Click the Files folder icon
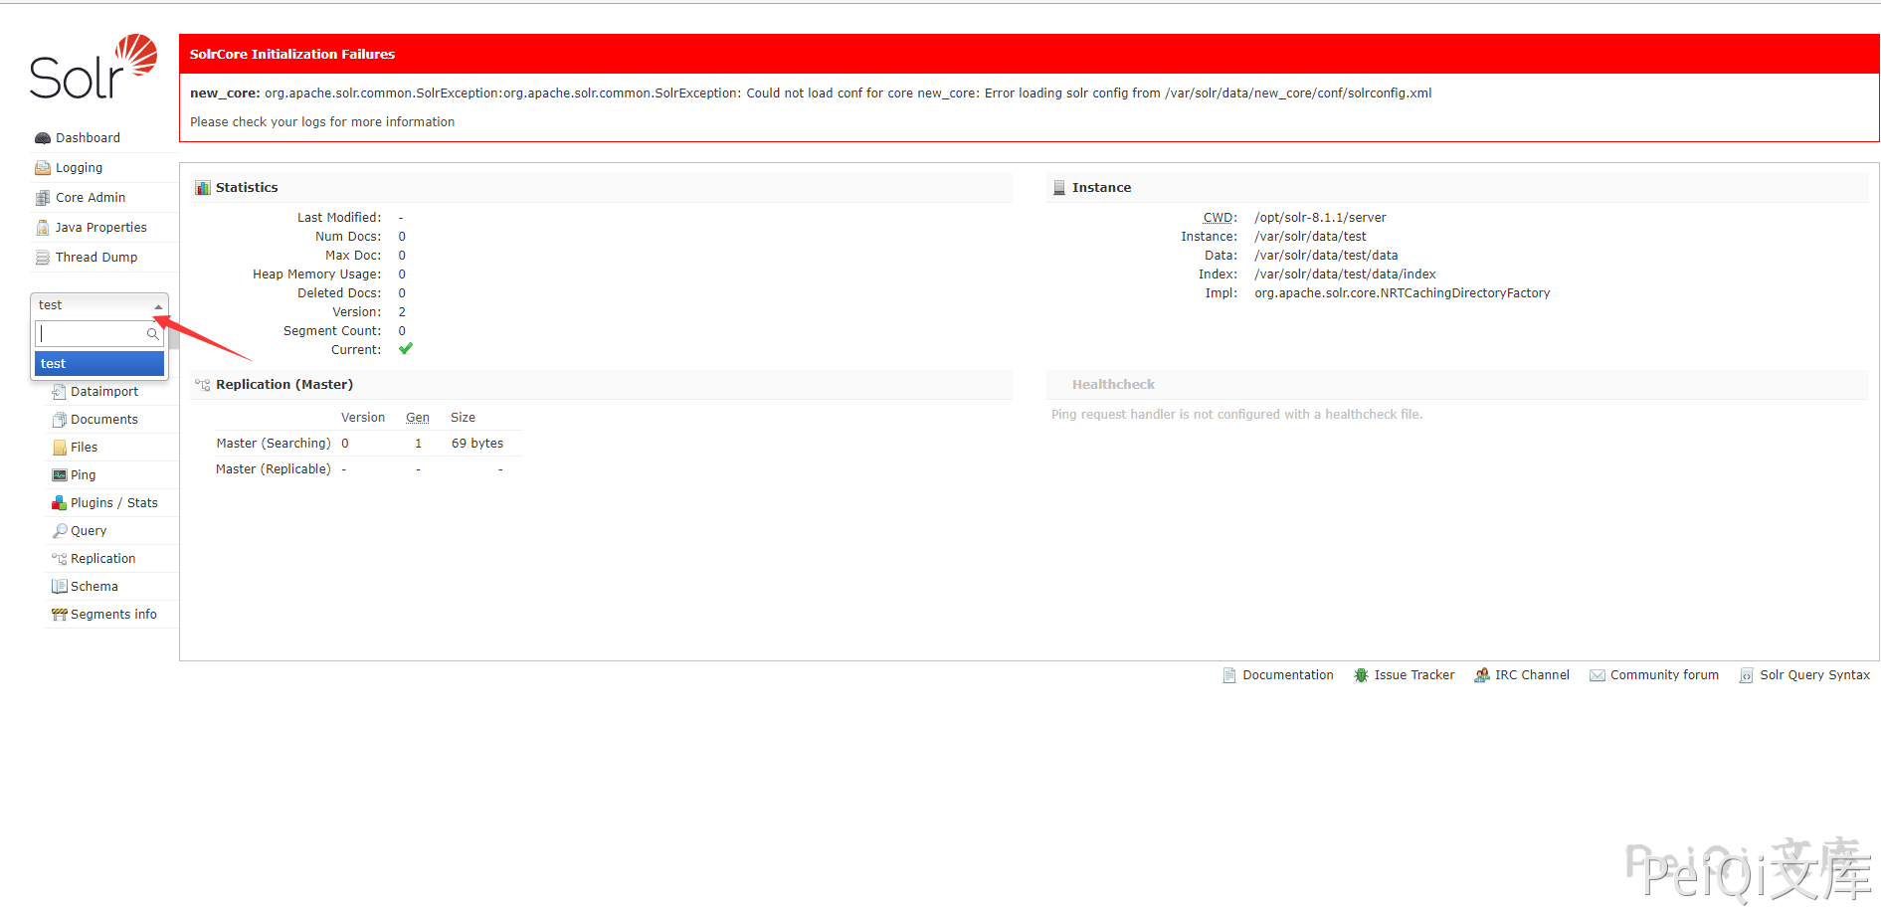This screenshot has width=1881, height=915. click(x=59, y=448)
